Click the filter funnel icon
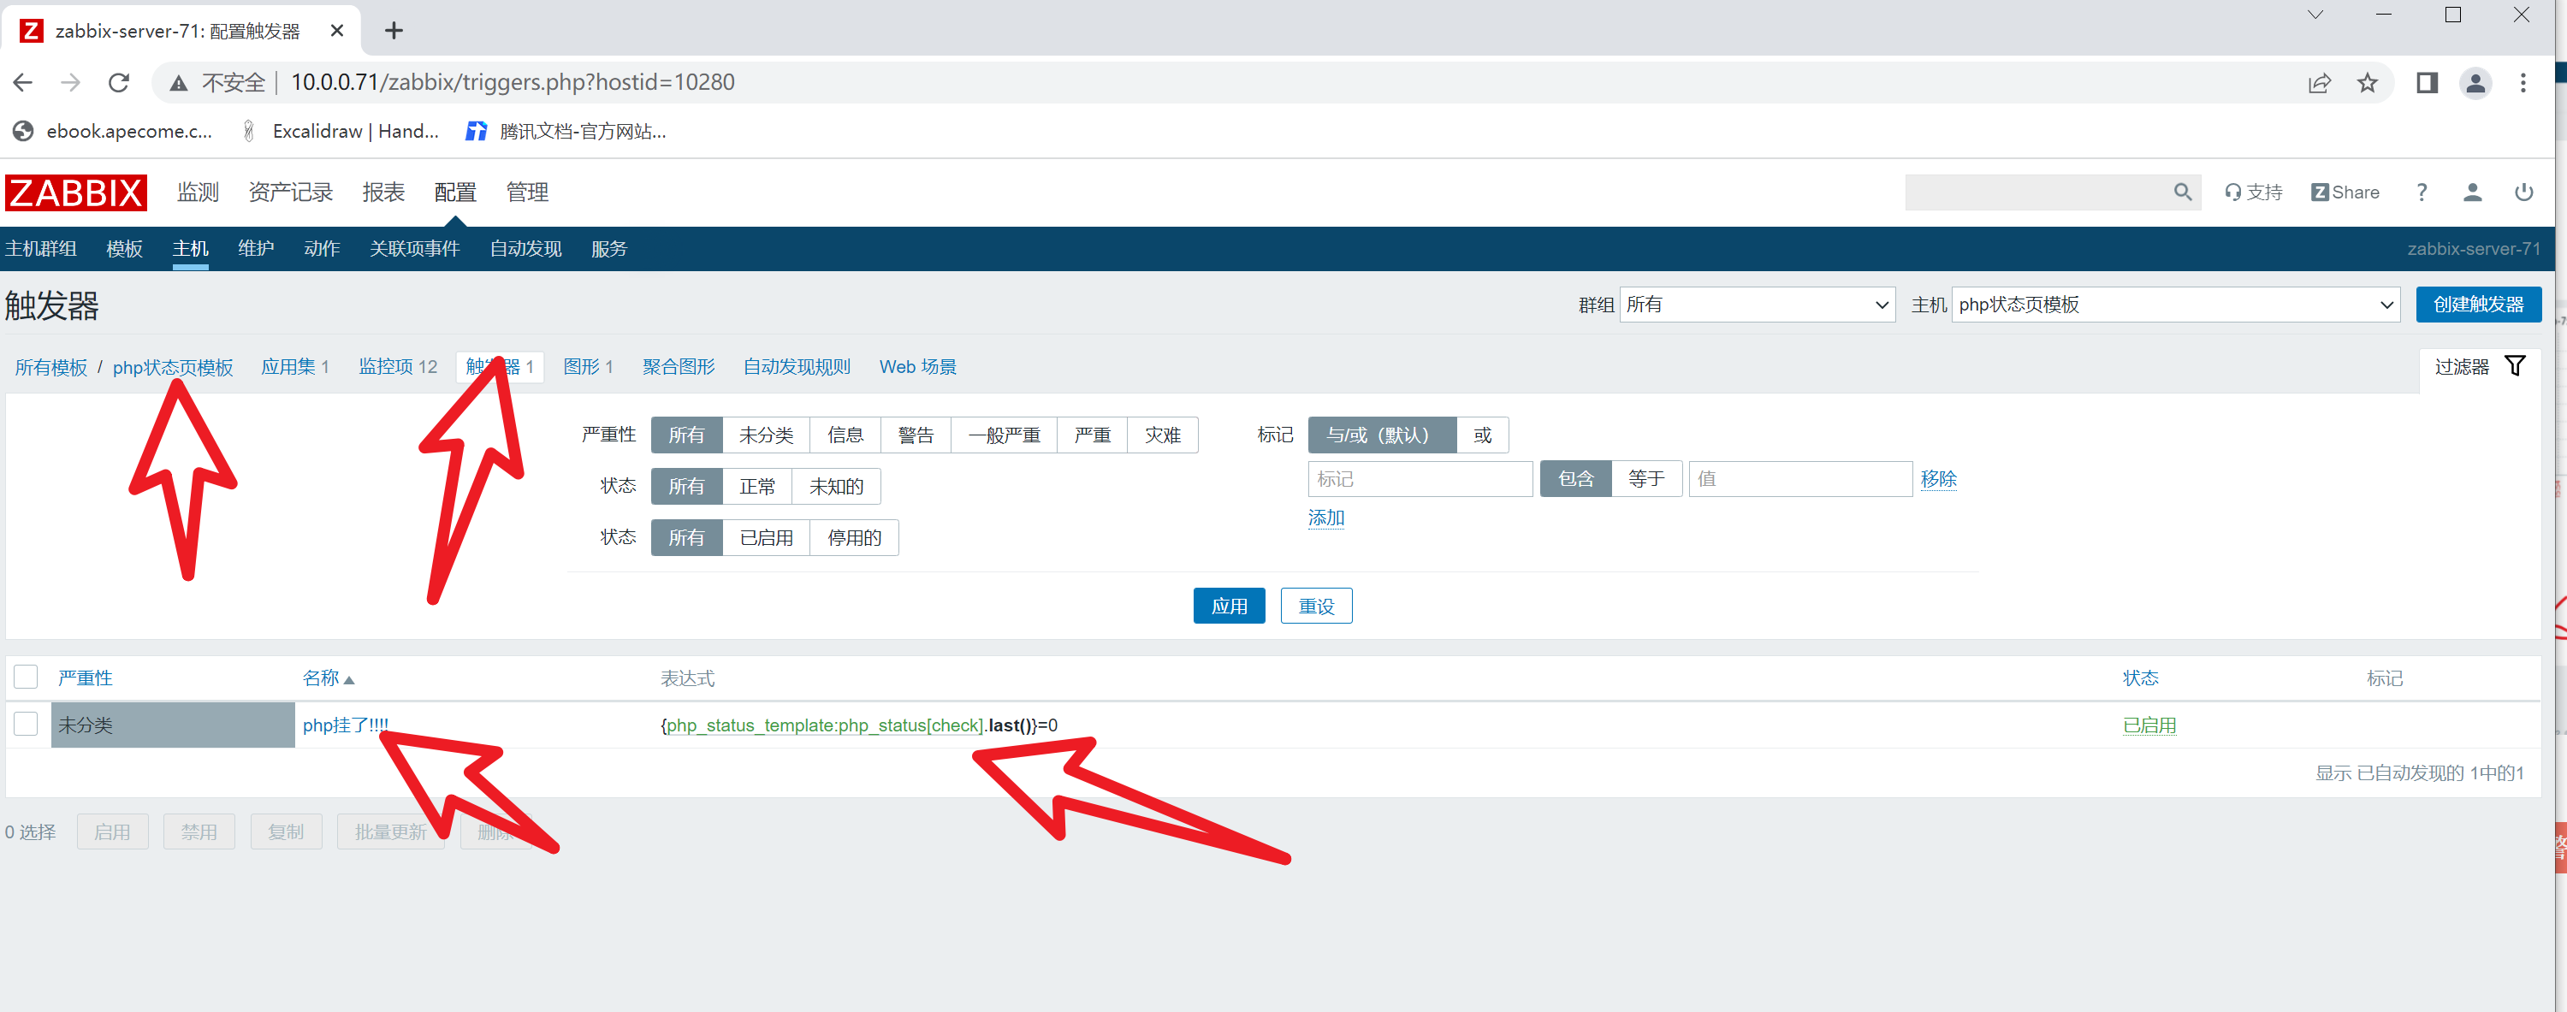The image size is (2567, 1012). [x=2514, y=366]
